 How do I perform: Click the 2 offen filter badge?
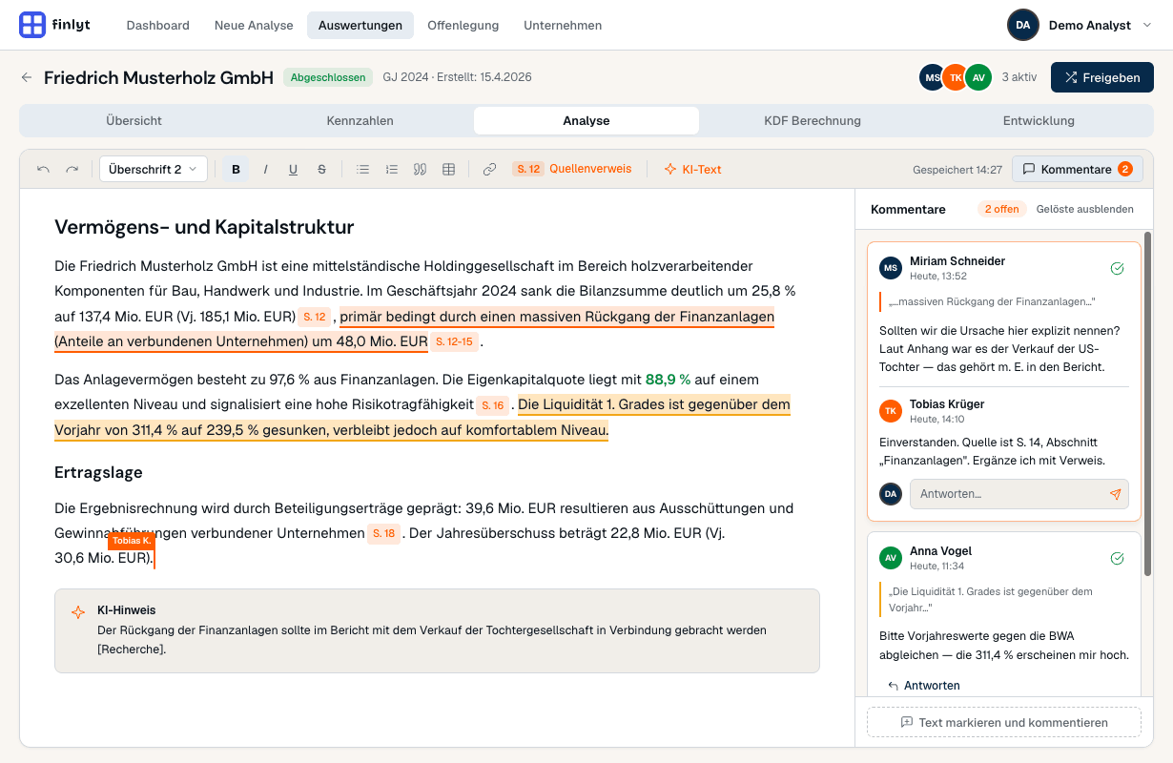pos(1001,209)
